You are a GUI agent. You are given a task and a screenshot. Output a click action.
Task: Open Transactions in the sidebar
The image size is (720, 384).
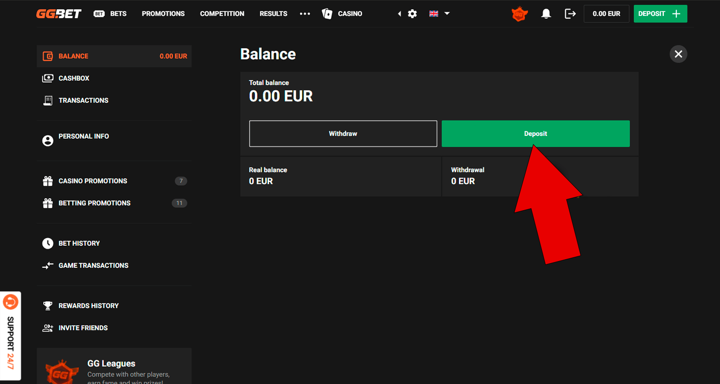(114, 100)
